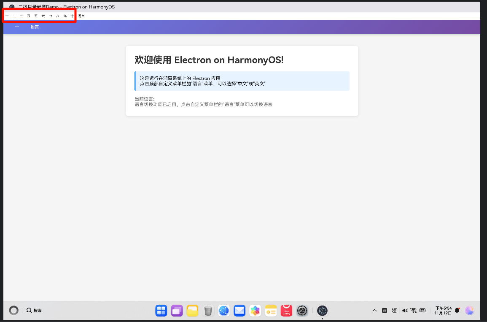Open the 一 menu in the white menu bar
This screenshot has height=322, width=487.
pyautogui.click(x=7, y=16)
